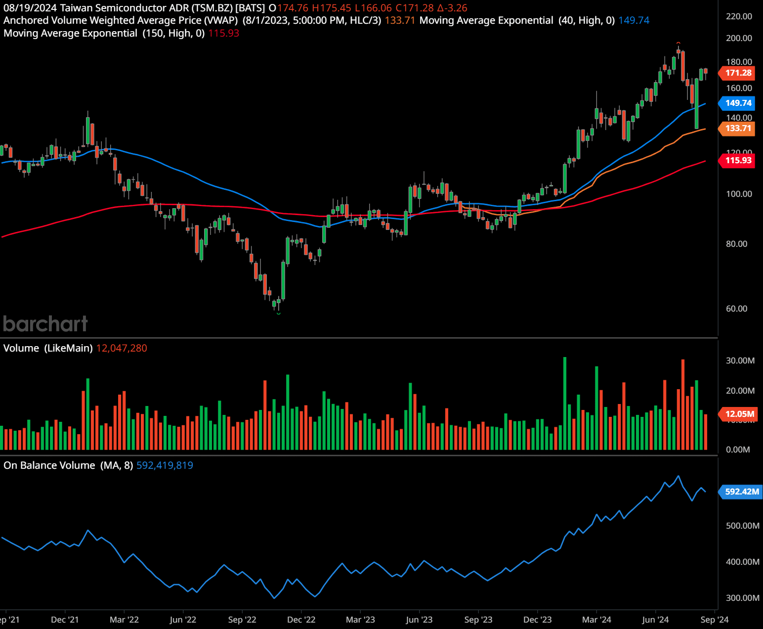Screen dimensions: 763x629
Task: Click the Moving Average Exponential (40, High, 0) legend
Action: click(x=517, y=20)
